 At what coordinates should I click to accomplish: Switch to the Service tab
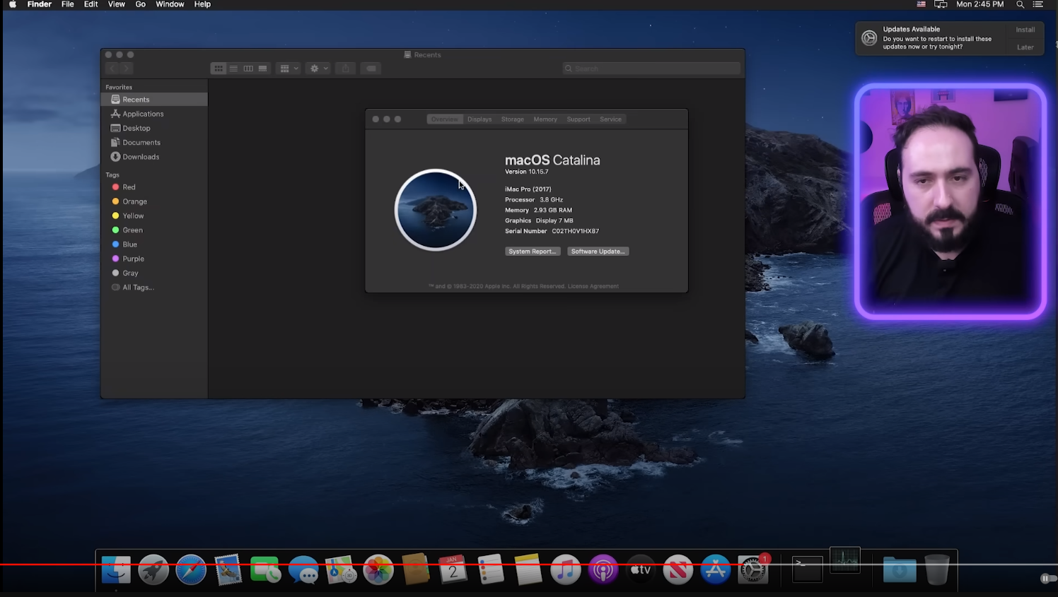pyautogui.click(x=611, y=119)
